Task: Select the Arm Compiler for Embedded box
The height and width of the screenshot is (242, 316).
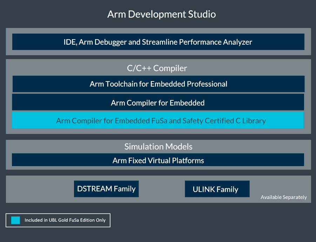Action: 158,102
